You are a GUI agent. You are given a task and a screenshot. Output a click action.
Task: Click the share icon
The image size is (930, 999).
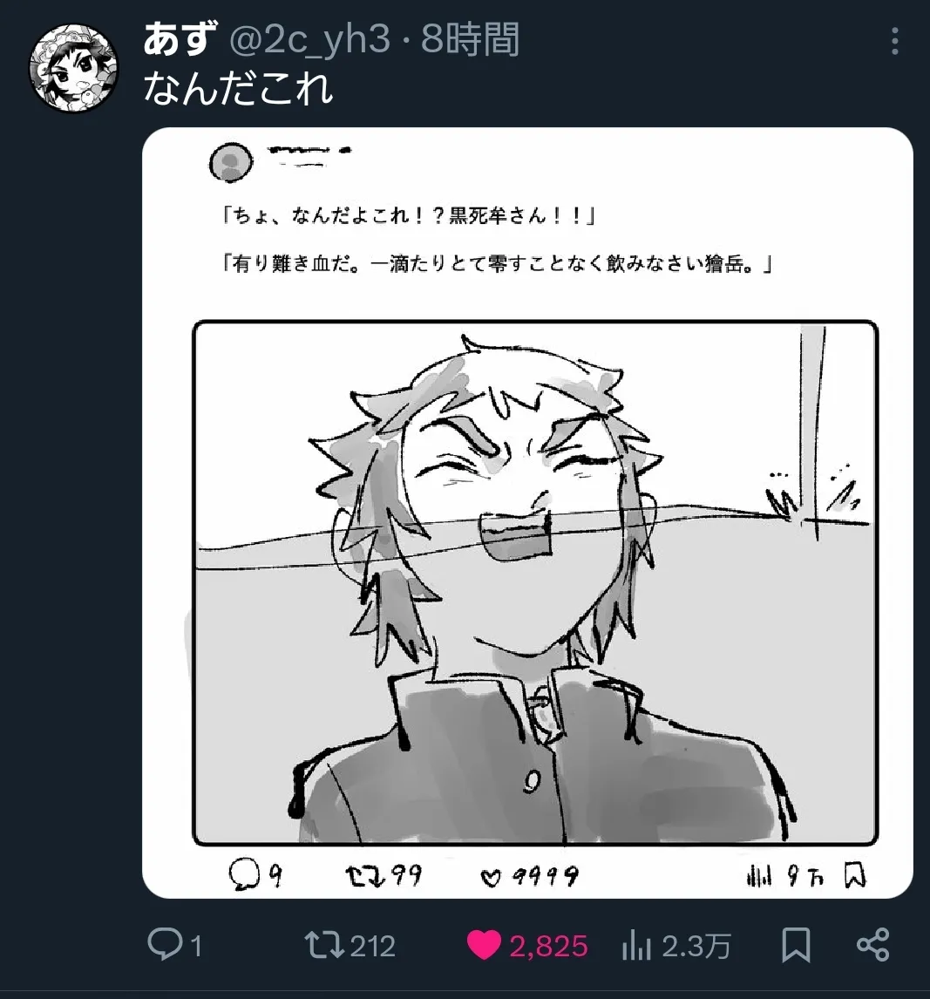point(872,945)
